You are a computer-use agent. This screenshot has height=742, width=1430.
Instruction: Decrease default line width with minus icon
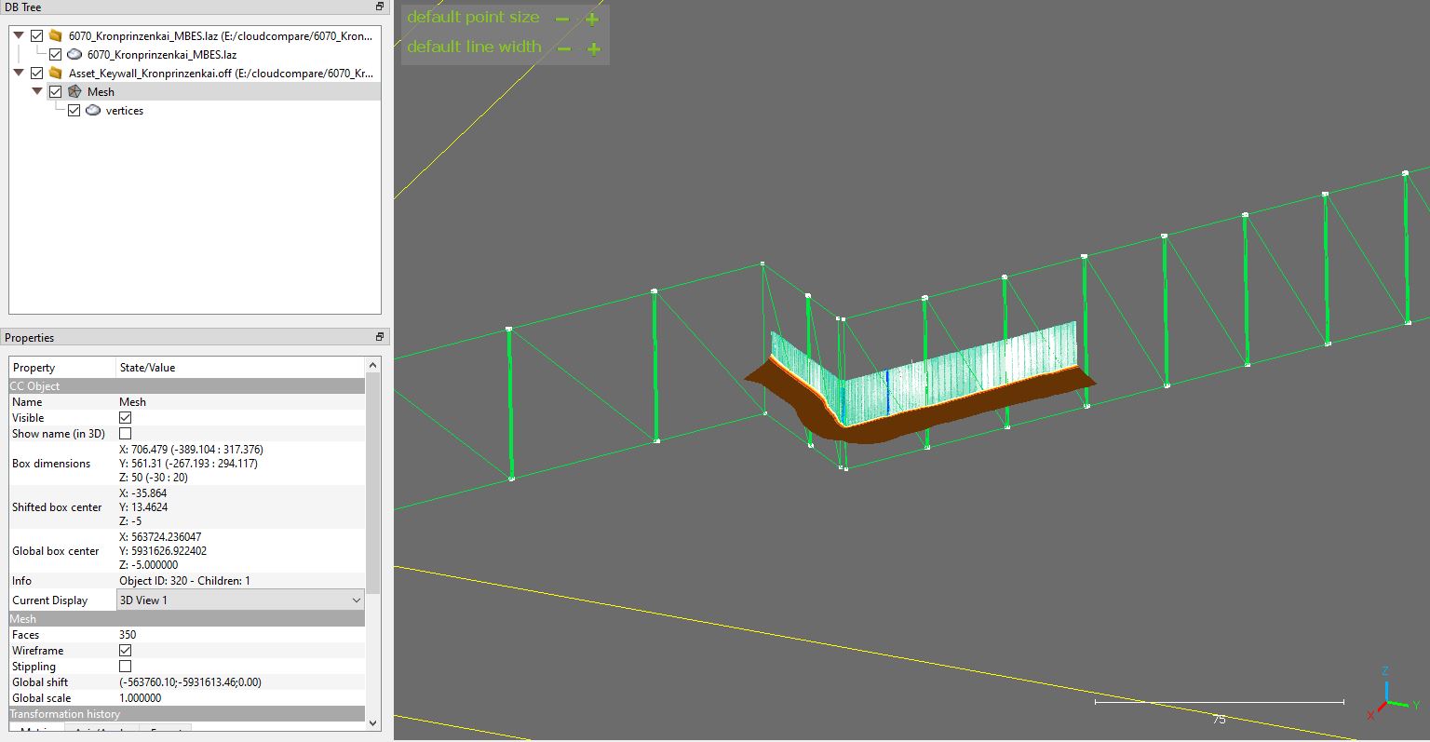(x=563, y=48)
